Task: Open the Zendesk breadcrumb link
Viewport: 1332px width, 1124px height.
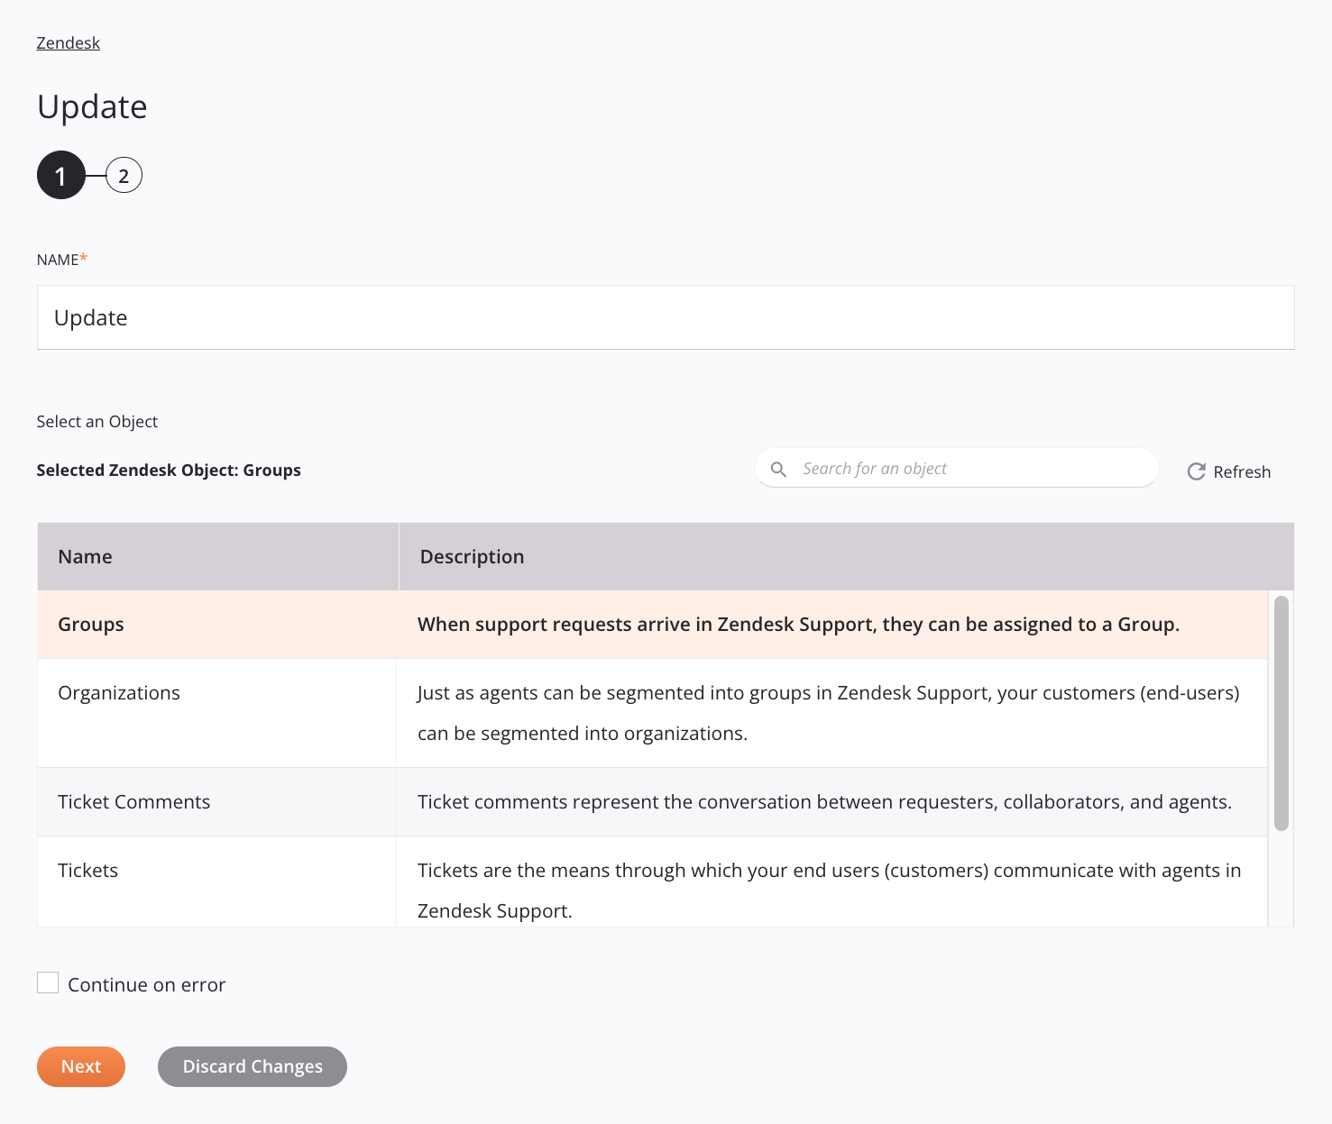Action: (68, 43)
